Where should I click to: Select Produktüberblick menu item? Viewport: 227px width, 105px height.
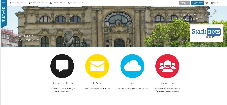click(39, 3)
